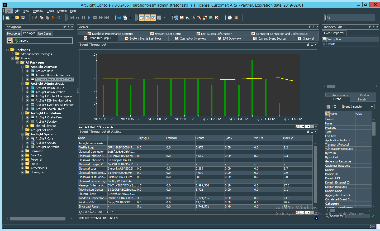Click the Search for input field
380x231 pixels.
click(358, 216)
